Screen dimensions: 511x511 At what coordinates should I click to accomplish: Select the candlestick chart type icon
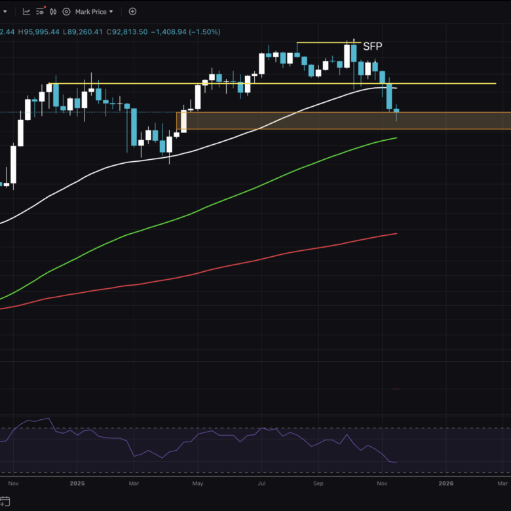[x=52, y=12]
